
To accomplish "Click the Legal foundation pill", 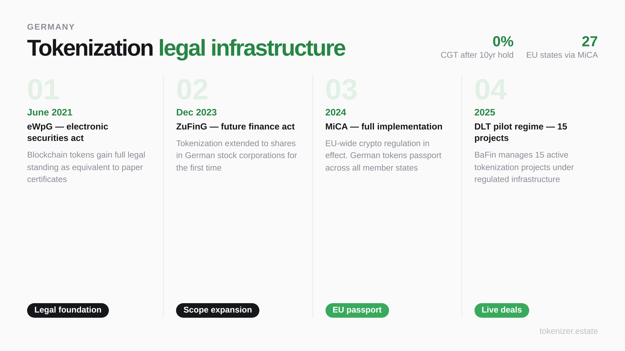I will [68, 310].
